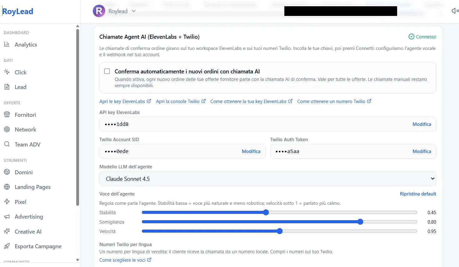The image size is (459, 267).
Task: Select the Fornitori storefront icon
Action: pos(7,115)
